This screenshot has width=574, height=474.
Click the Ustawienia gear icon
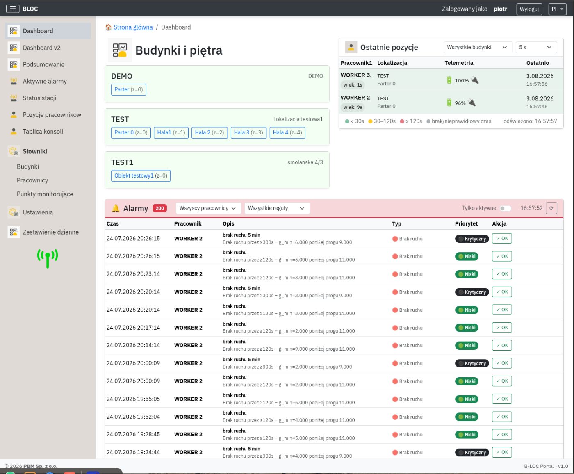(14, 212)
